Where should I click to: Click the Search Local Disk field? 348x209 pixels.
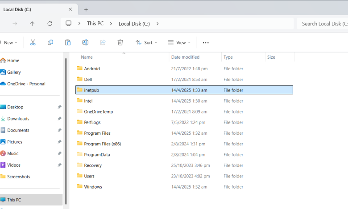[322, 24]
